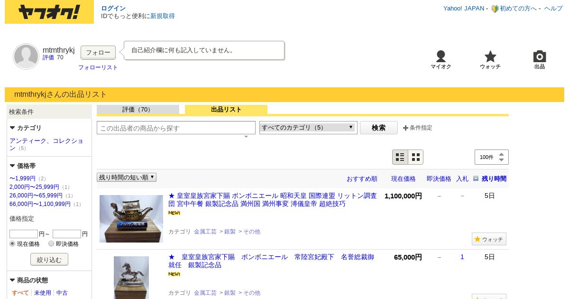Click the minimum price input field
Image resolution: width=569 pixels, height=299 pixels.
[24, 234]
